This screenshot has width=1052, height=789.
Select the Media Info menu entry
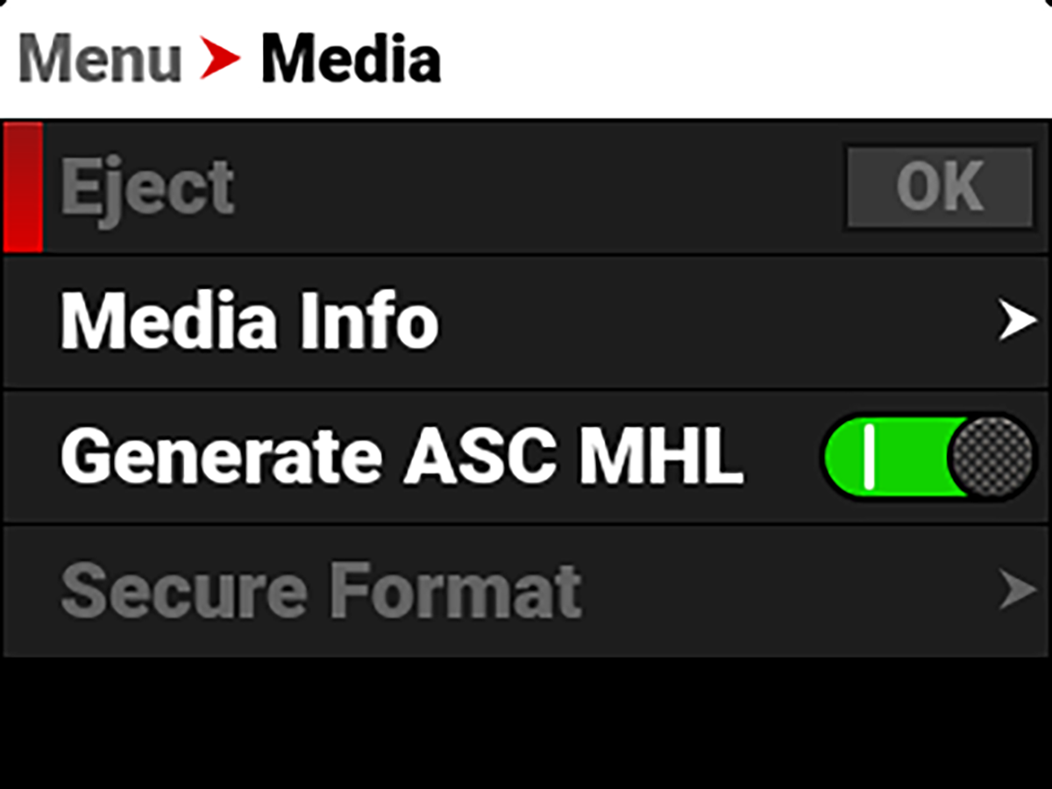(x=249, y=323)
